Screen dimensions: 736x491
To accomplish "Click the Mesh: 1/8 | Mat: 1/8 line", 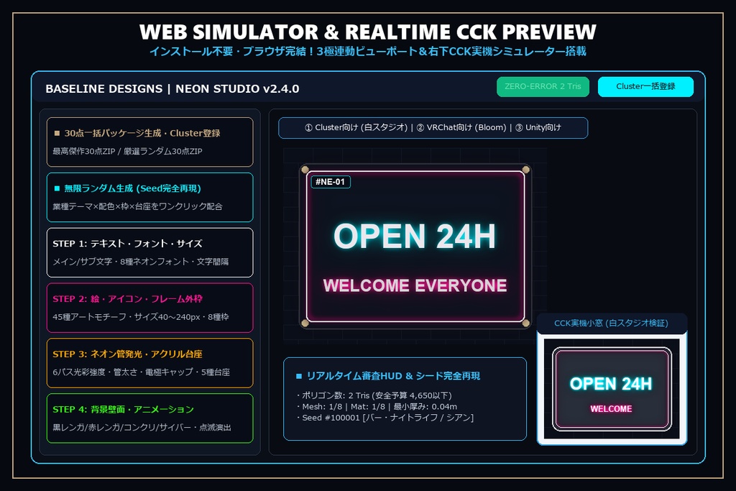I will click(377, 406).
